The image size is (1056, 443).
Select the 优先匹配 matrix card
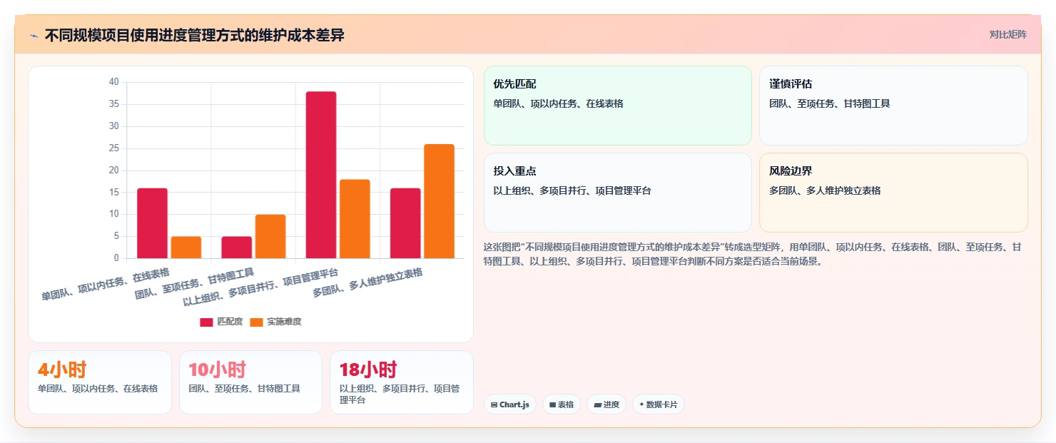618,106
